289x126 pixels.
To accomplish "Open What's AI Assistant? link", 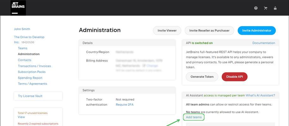I will click(x=261, y=95).
